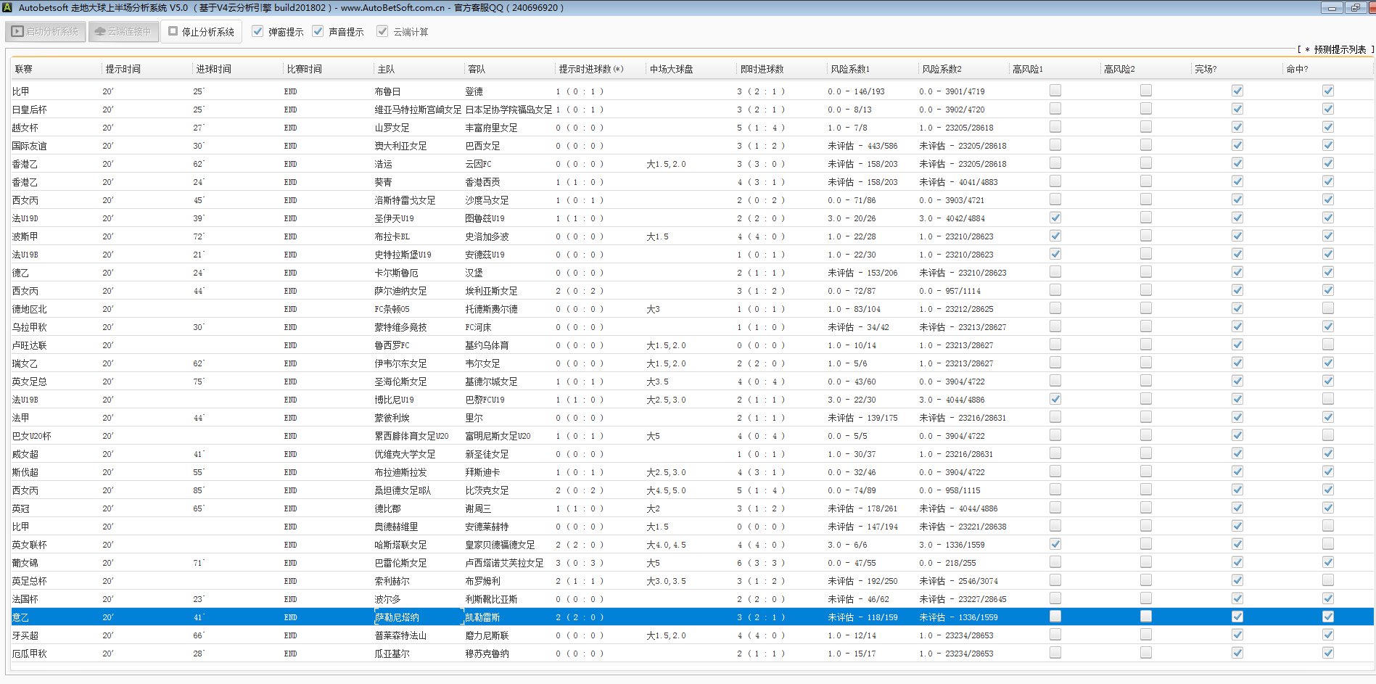
Task: Click the 风险系数1 column header
Action: [849, 69]
